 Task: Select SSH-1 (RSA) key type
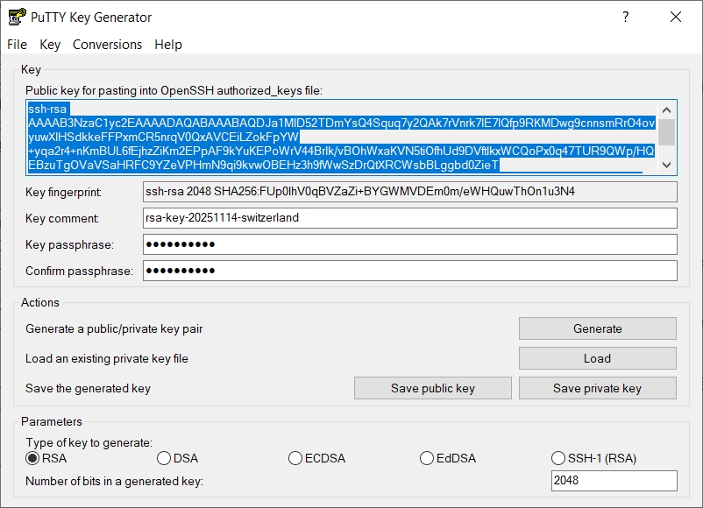tap(558, 458)
